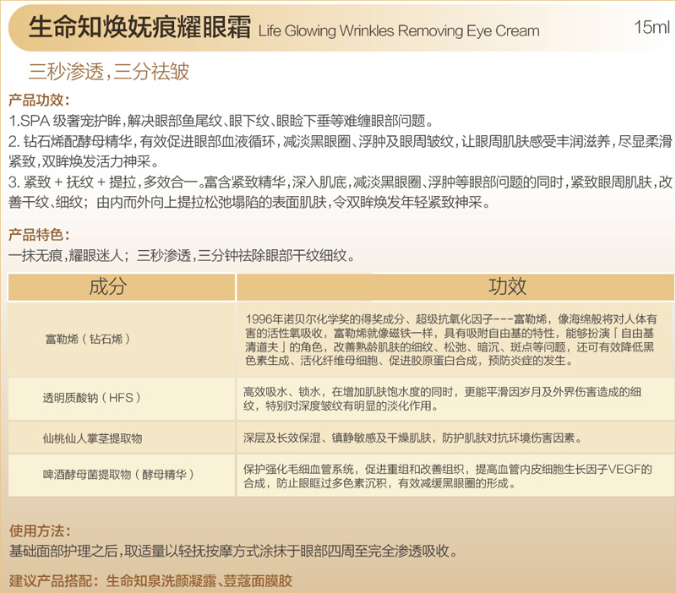This screenshot has width=676, height=593.
Task: Select the 富勒烯(钻石烯) ingredient cell
Action: click(x=89, y=339)
